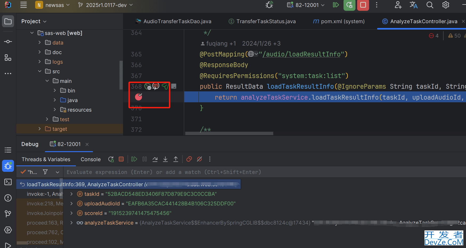The width and height of the screenshot is (466, 248).
Task: Open the Code With Me add-user icon
Action: point(398,5)
